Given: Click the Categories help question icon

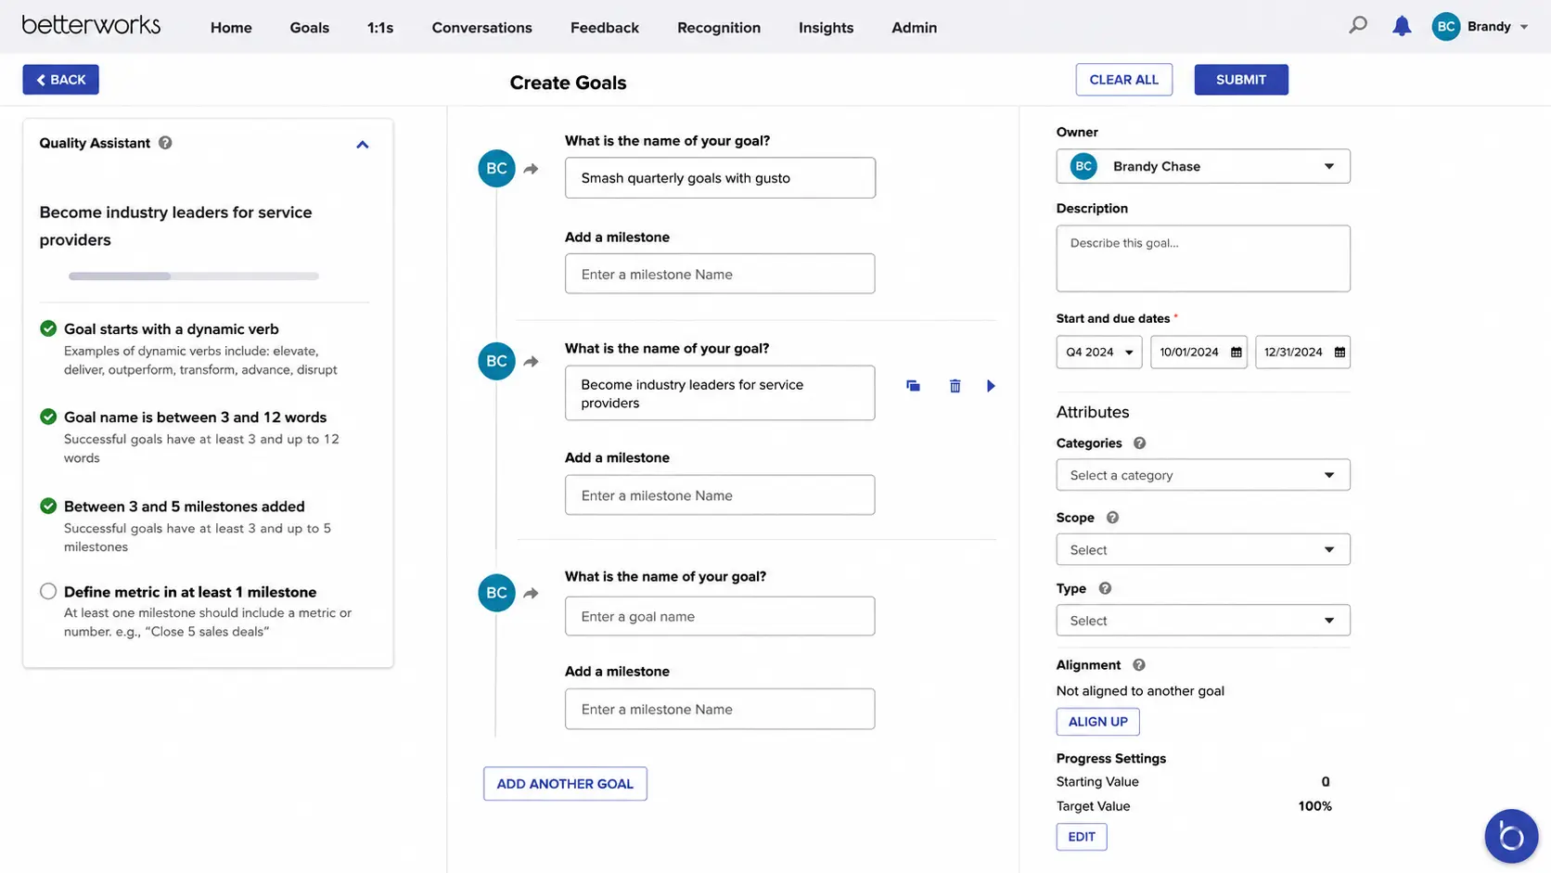Looking at the screenshot, I should pyautogui.click(x=1139, y=443).
